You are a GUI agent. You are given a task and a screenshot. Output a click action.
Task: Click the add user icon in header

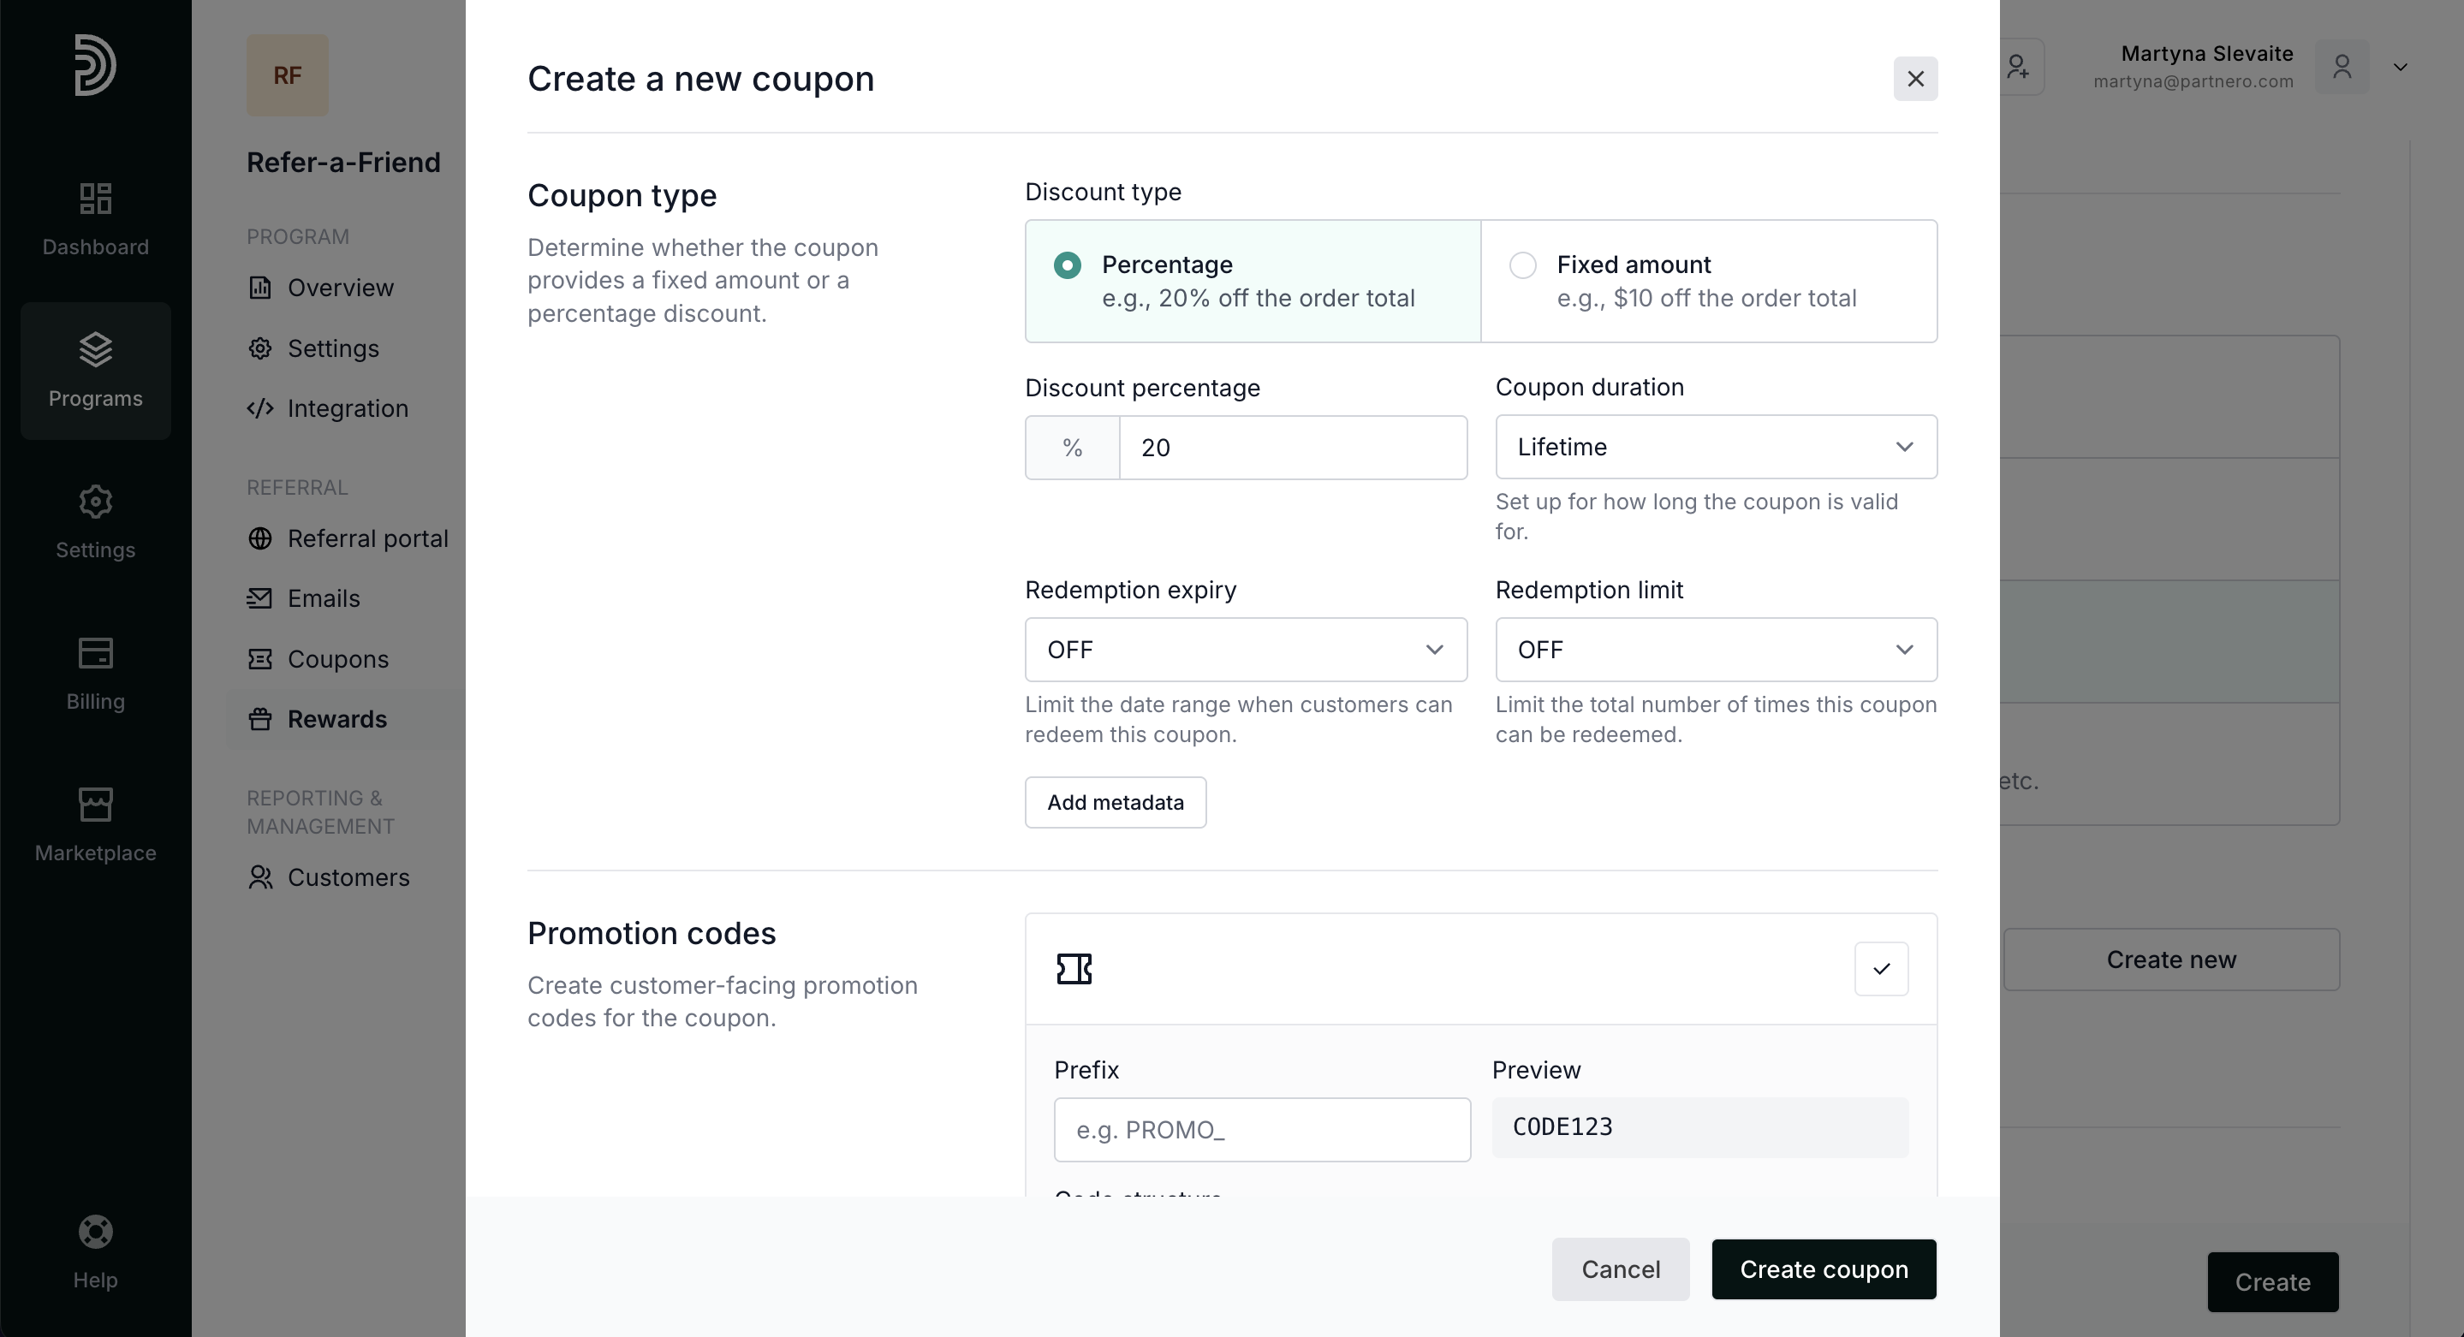[2018, 67]
